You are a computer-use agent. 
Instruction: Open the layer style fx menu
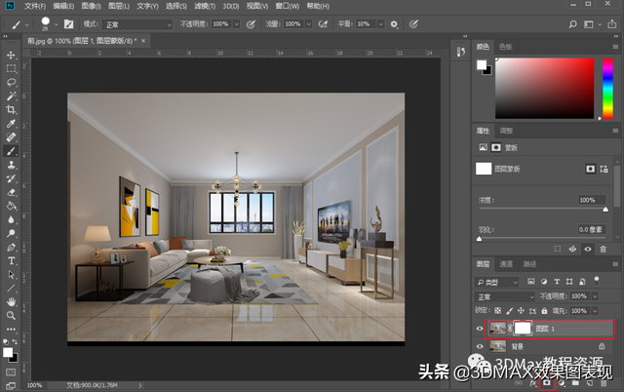tap(533, 383)
